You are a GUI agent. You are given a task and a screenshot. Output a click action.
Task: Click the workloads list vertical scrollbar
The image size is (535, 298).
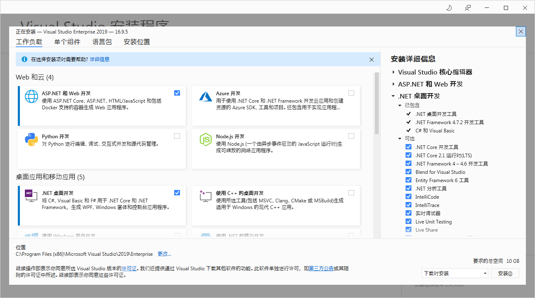tap(377, 103)
